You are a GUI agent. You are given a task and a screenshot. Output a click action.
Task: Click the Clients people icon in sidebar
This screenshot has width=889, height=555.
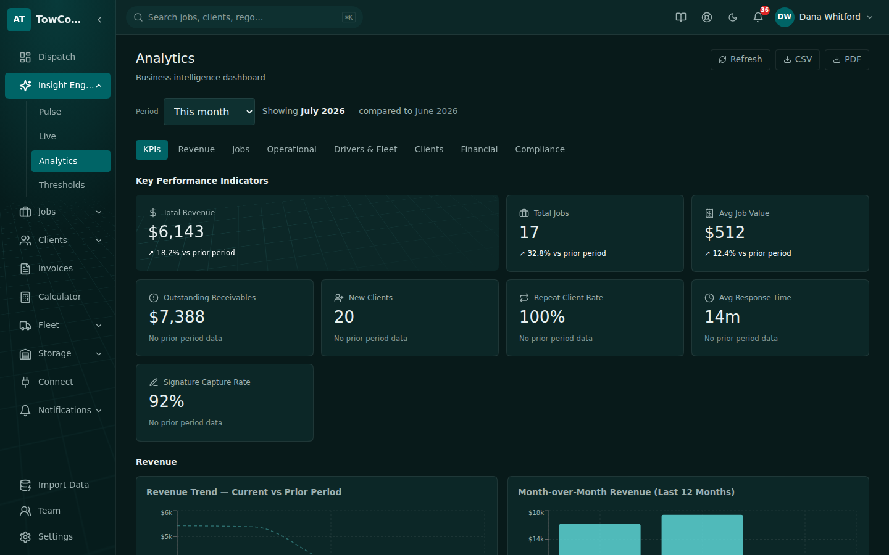(x=25, y=240)
